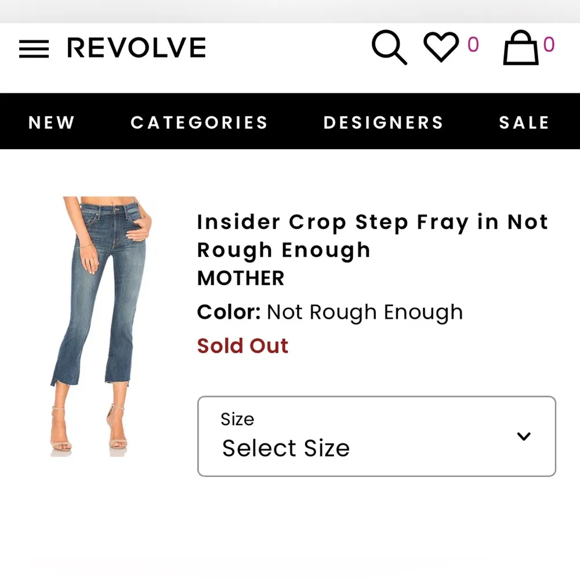Click the chevron arrow on the size selector
Screen dimensions: 580x580
[524, 436]
